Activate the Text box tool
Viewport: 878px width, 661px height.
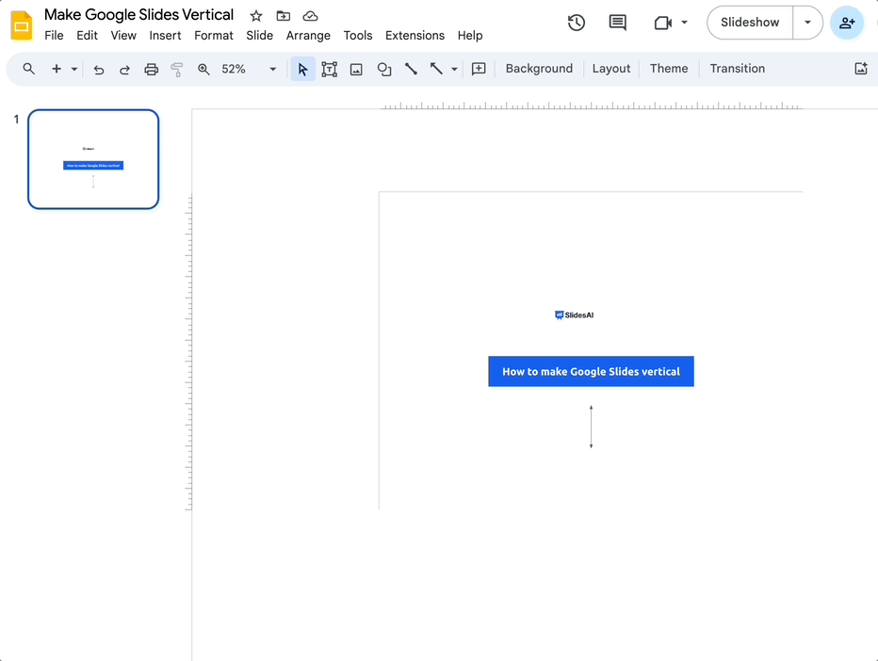tap(329, 68)
